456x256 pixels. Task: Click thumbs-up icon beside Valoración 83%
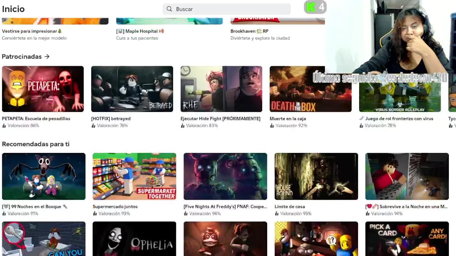coord(183,126)
